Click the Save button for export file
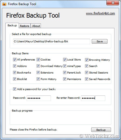The height and width of the screenshot is (140, 121). (100, 42)
